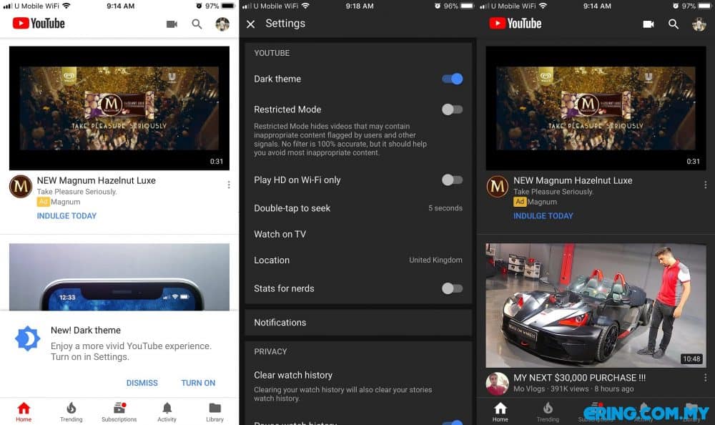Click the YouTube logo in the dark-theme screen
The image size is (715, 425).
[x=516, y=24]
